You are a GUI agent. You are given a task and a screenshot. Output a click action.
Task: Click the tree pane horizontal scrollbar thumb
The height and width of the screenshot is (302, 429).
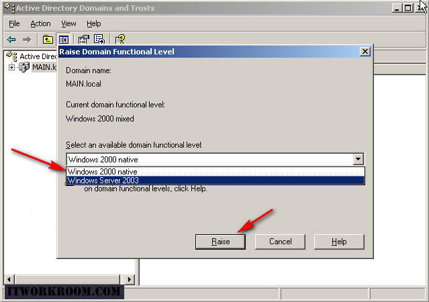click(x=67, y=280)
